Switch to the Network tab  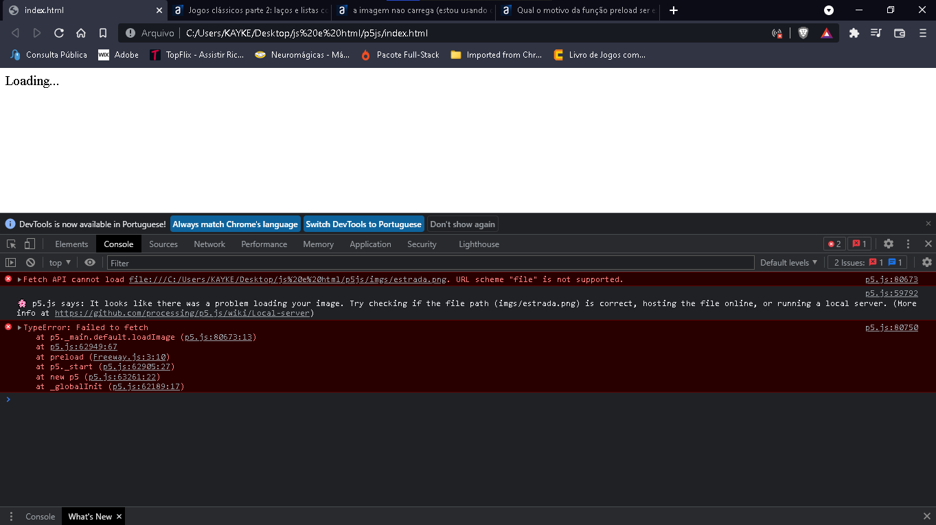(x=209, y=244)
